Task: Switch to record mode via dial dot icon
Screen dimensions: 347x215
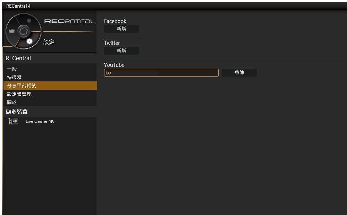Action: pos(29,21)
